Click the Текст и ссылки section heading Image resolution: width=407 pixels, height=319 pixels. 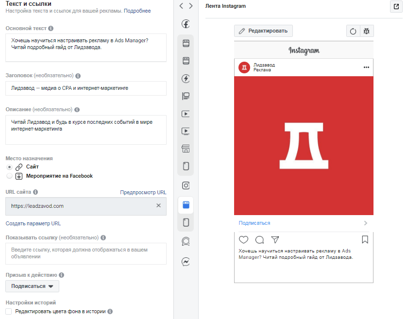[28, 3]
